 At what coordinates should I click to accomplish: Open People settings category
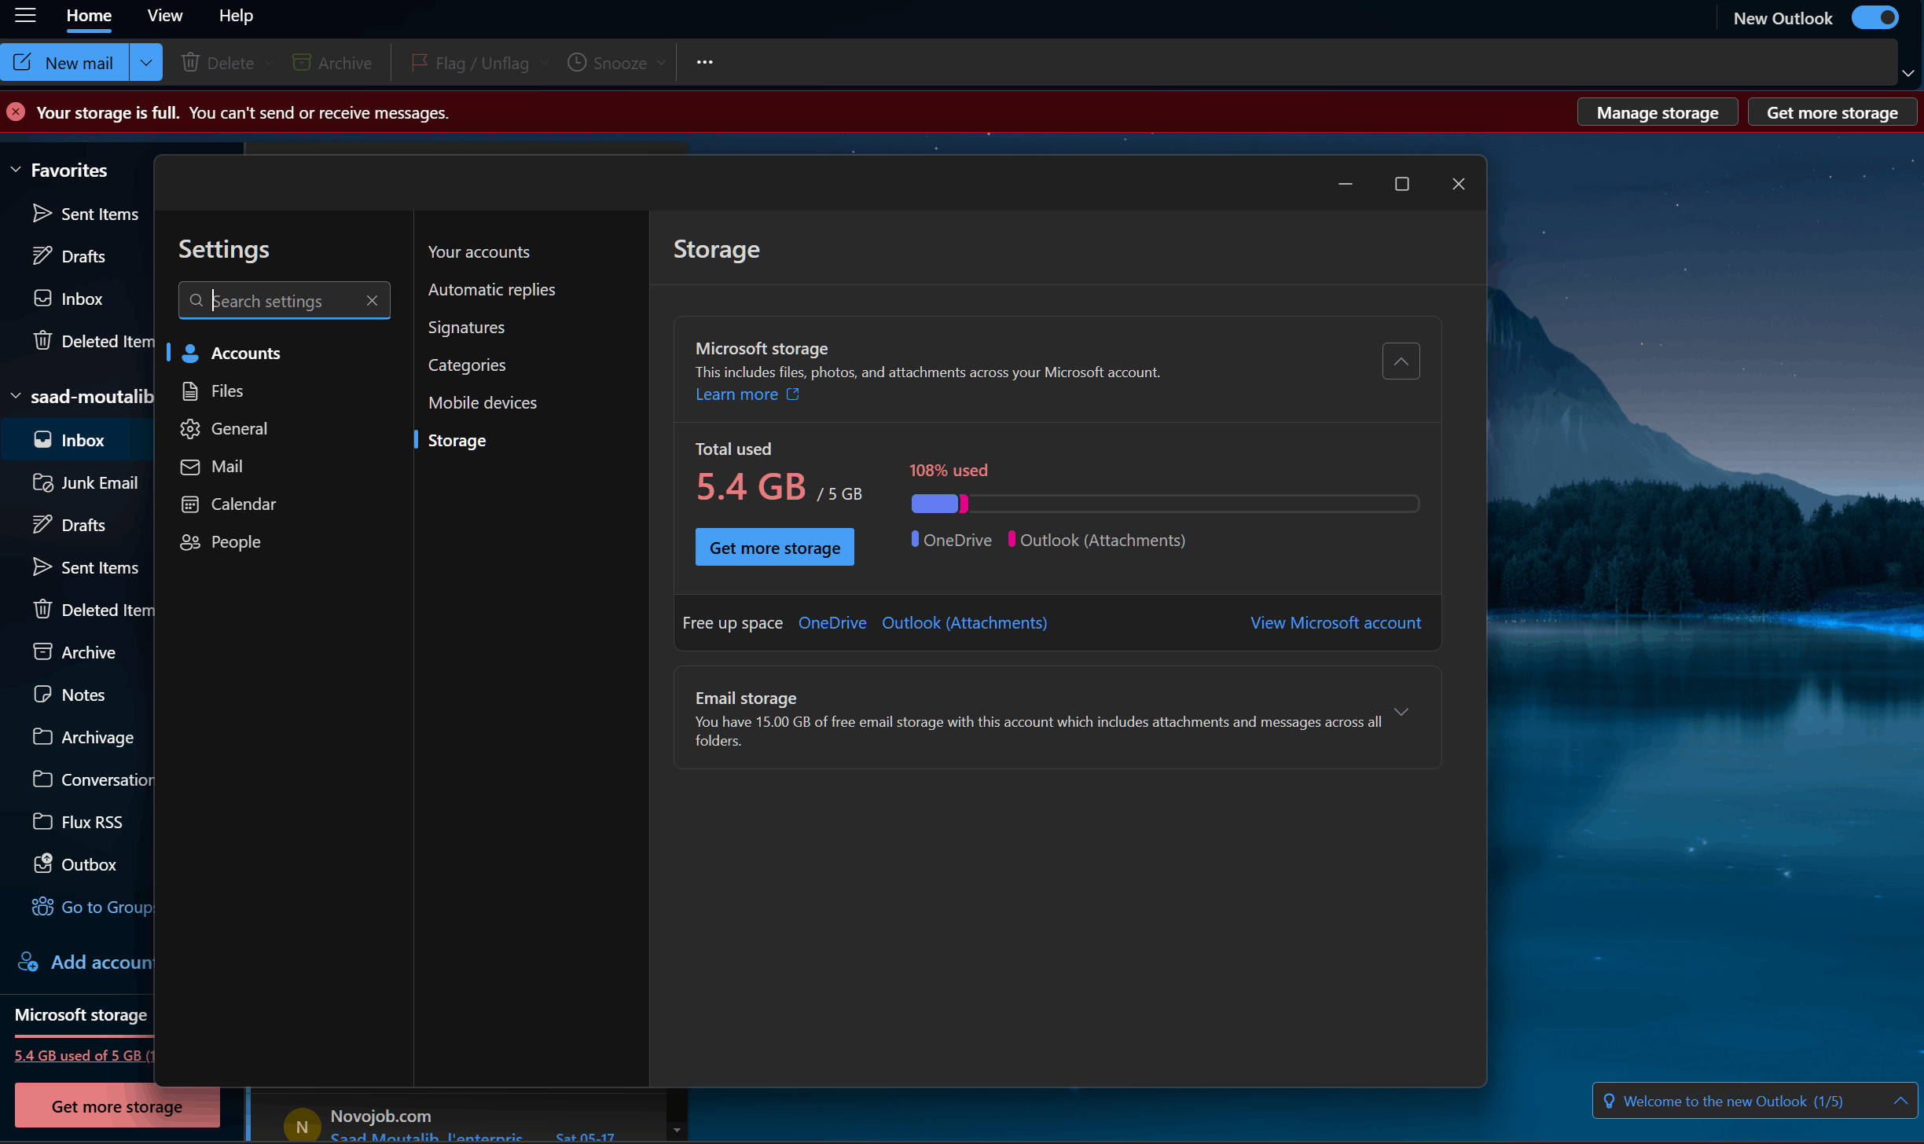point(235,542)
